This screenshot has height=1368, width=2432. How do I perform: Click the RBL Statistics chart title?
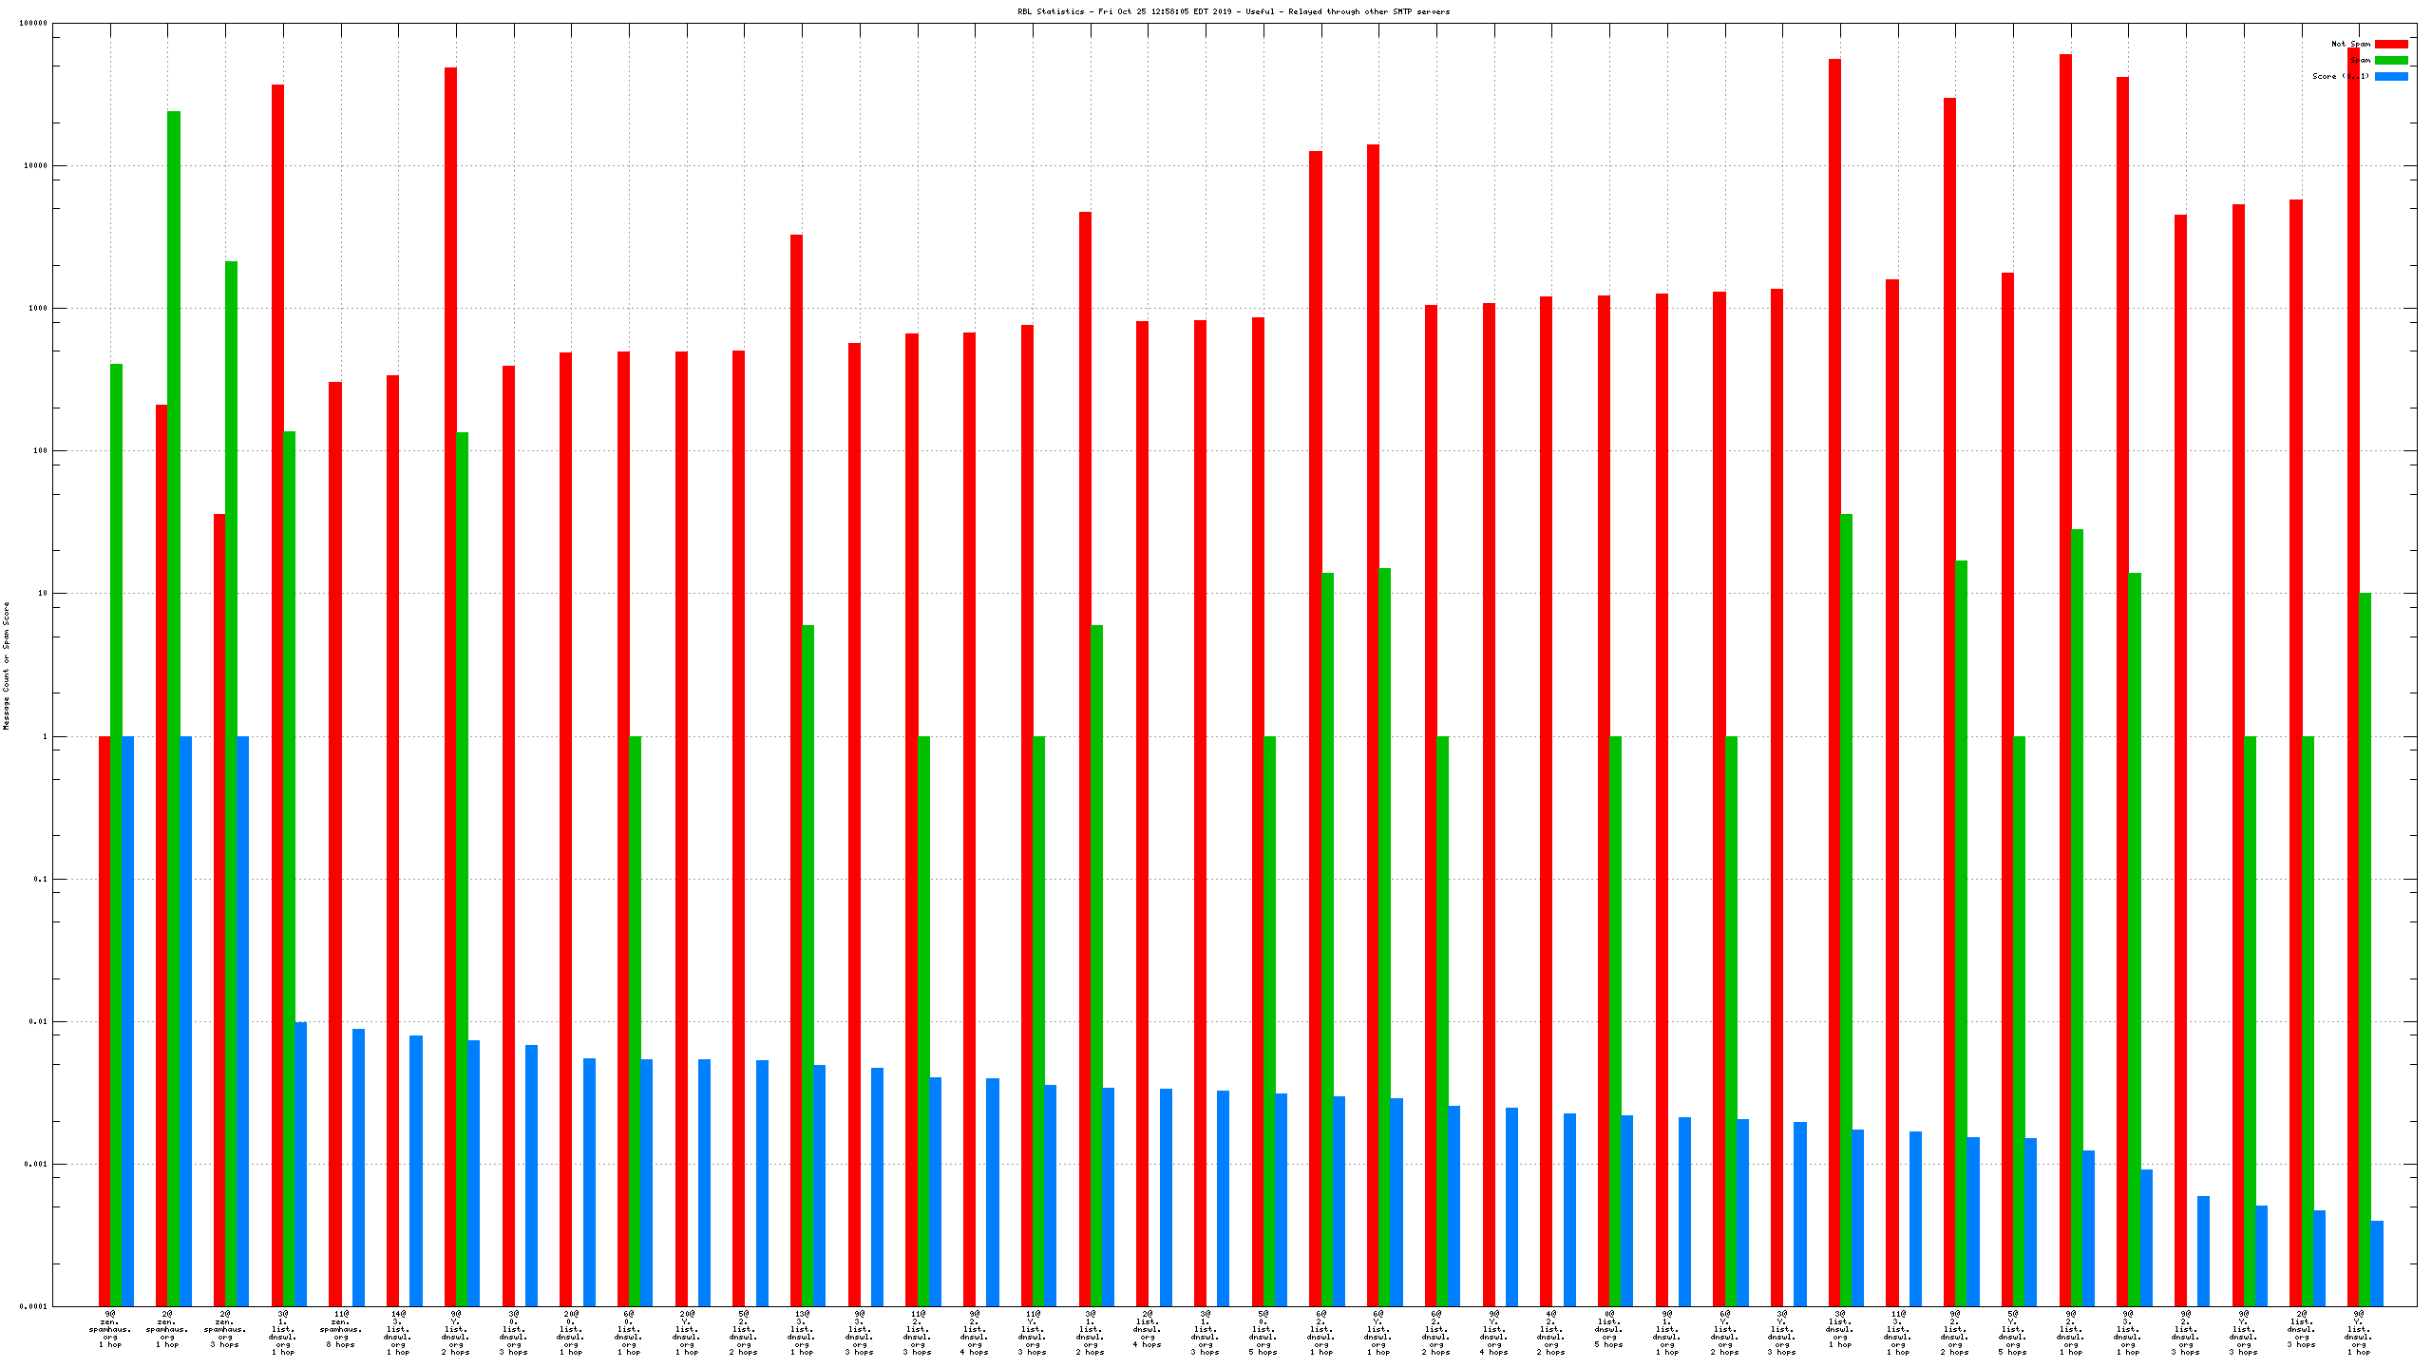point(1233,11)
